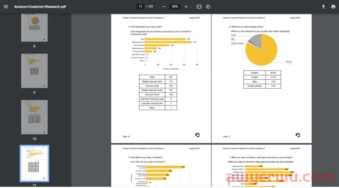Click the 'Multiple days per week' table cell
Screen dimensions: 339x188
152,81
